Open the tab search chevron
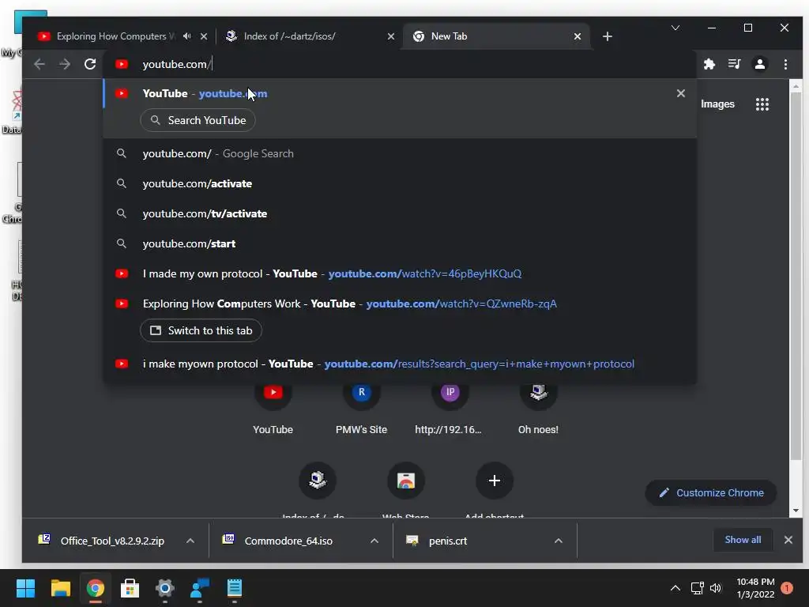Screen dimensions: 809x607 click(675, 28)
